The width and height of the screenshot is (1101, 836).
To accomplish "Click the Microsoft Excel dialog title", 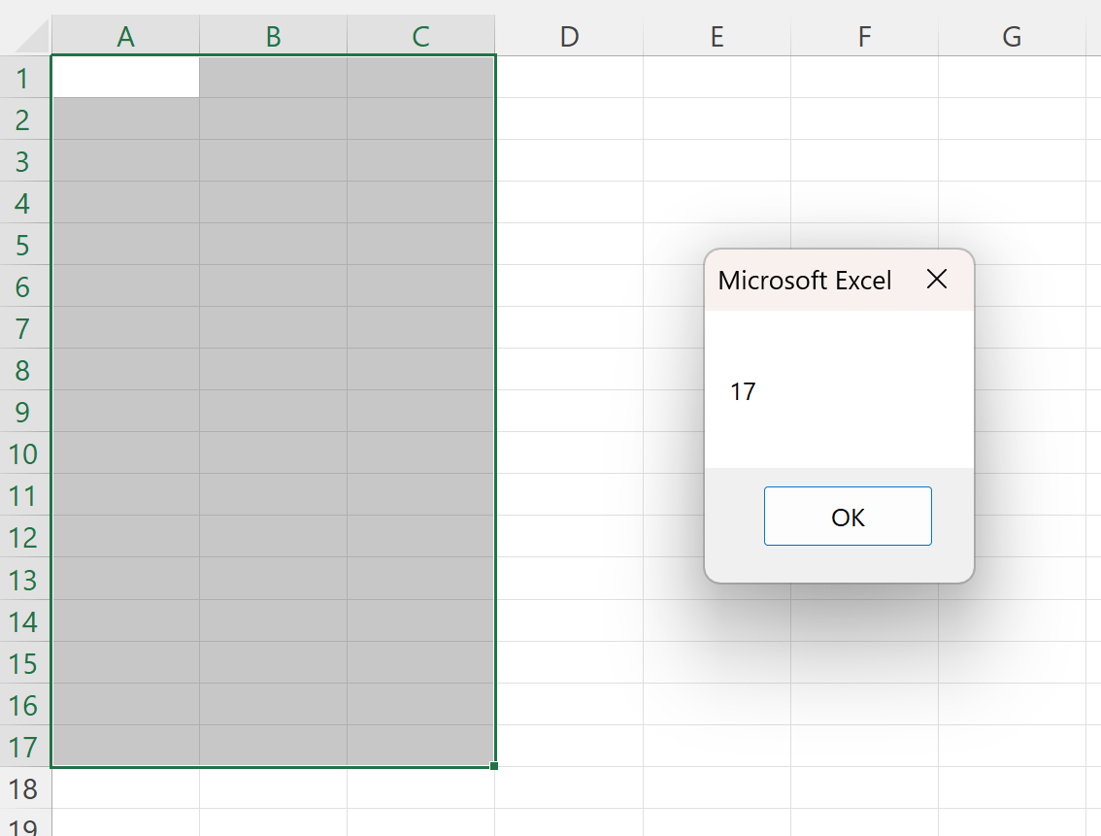I will click(x=805, y=280).
